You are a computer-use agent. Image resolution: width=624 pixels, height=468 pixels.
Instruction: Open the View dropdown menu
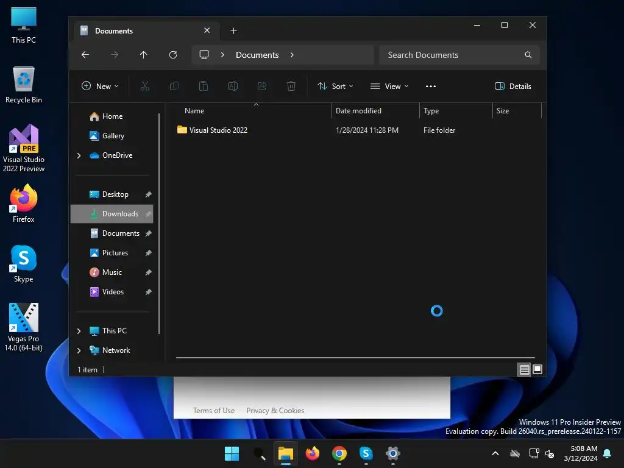click(389, 86)
